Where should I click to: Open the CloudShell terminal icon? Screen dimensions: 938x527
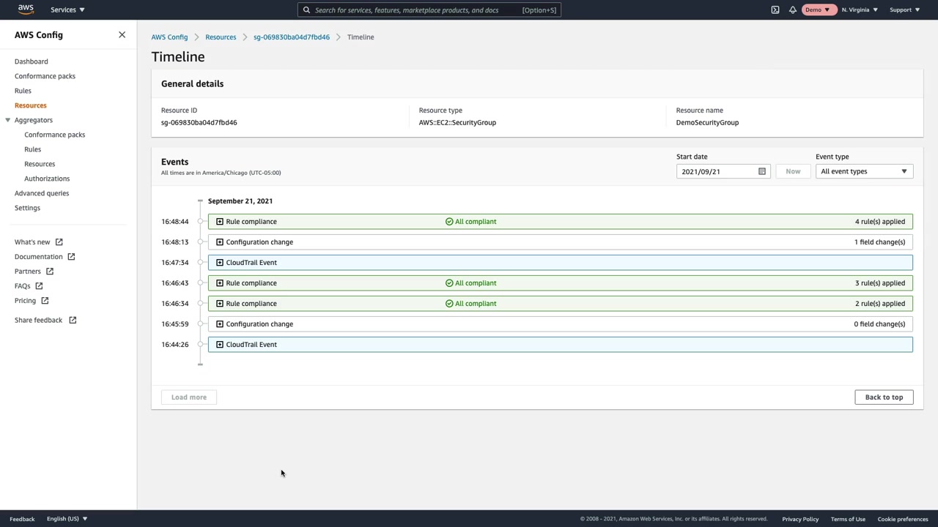point(775,10)
